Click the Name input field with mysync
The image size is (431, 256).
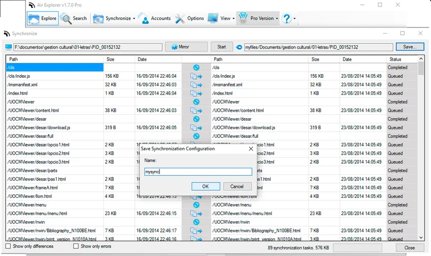[x=198, y=172]
